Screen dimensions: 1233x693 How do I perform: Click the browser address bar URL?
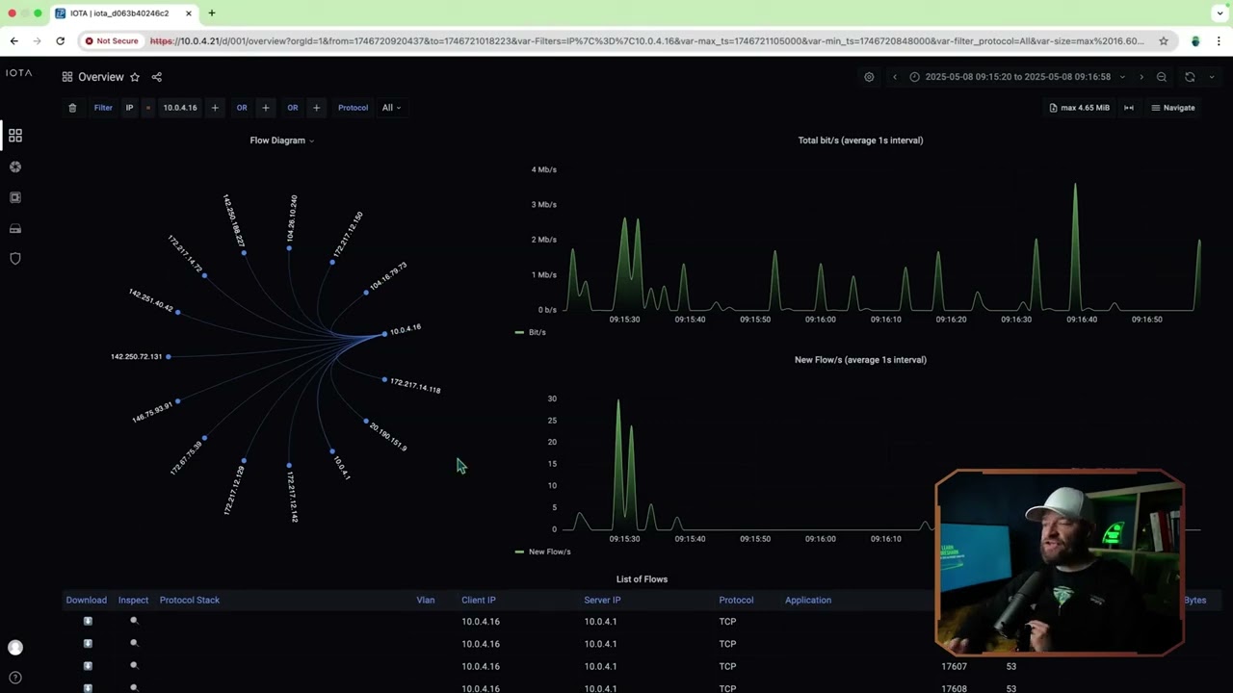[x=646, y=41]
